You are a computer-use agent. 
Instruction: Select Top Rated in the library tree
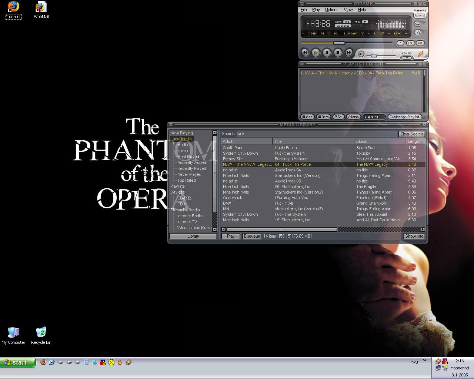click(x=186, y=180)
